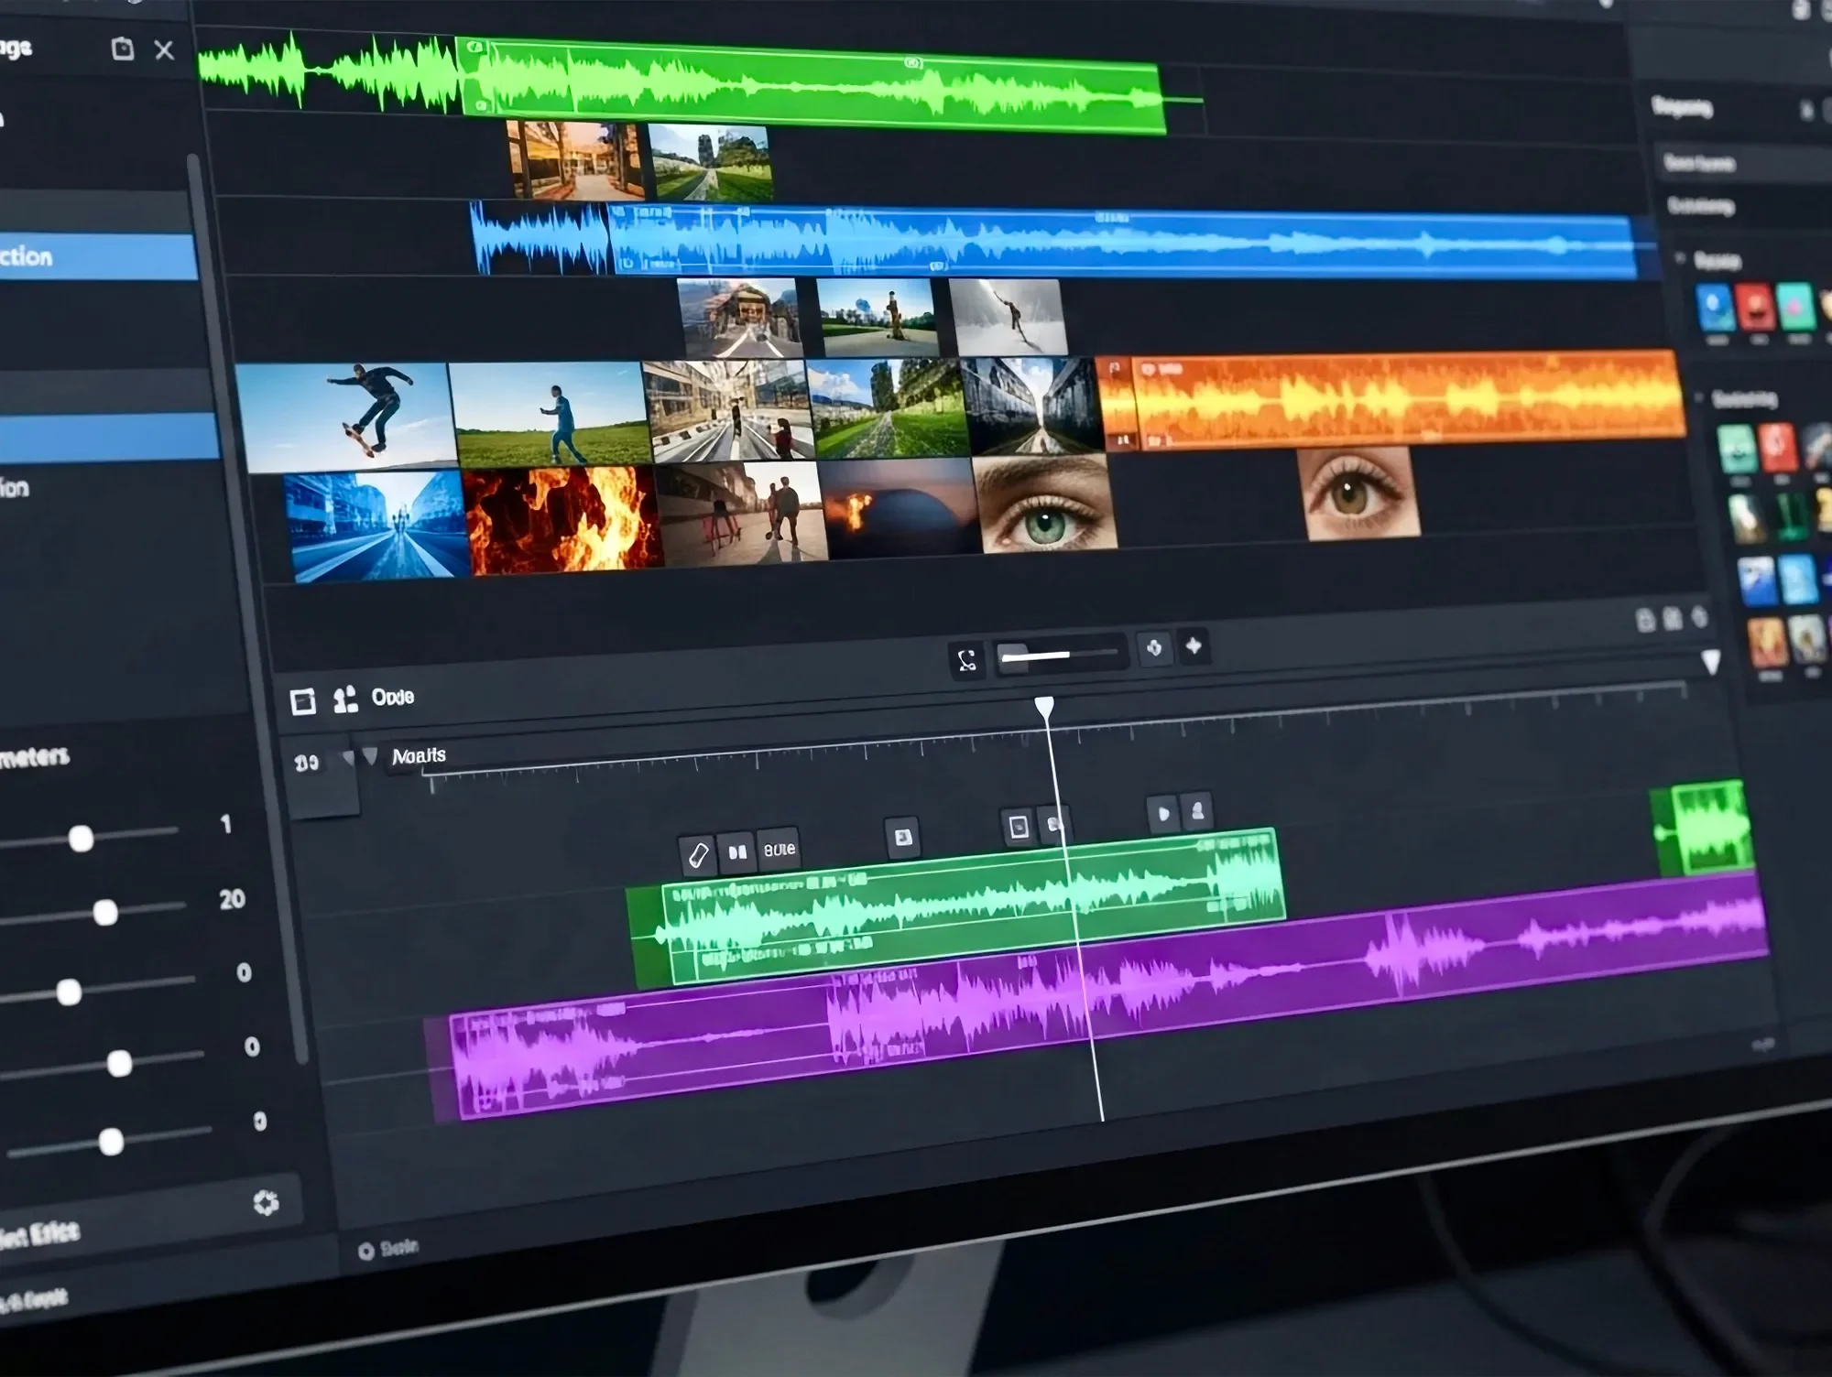Click the round icon at bottom status bar
This screenshot has width=1832, height=1377.
coord(365,1251)
